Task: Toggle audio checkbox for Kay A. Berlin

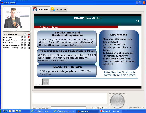Action: coord(25,43)
